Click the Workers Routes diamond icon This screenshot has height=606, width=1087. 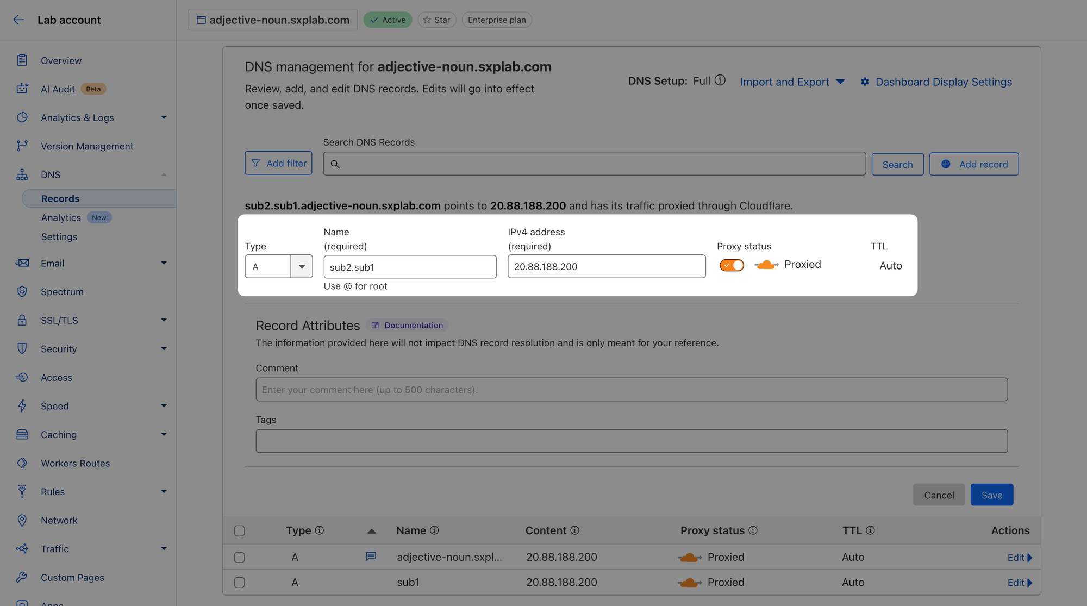22,463
